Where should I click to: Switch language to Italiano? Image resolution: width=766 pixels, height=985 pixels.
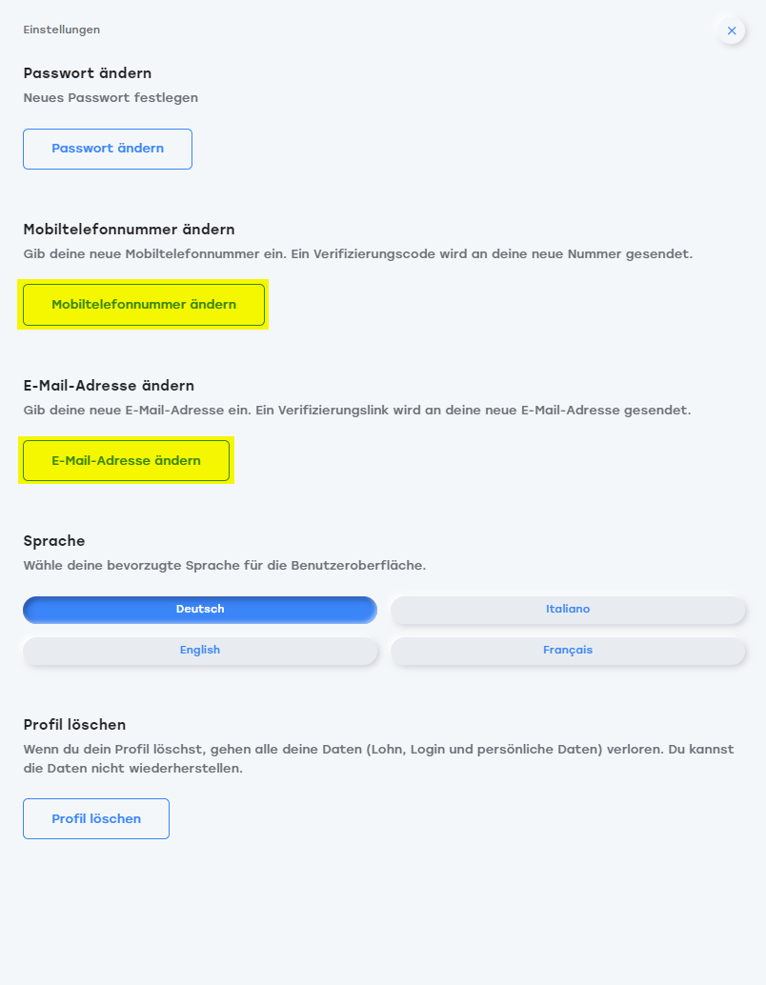tap(568, 610)
